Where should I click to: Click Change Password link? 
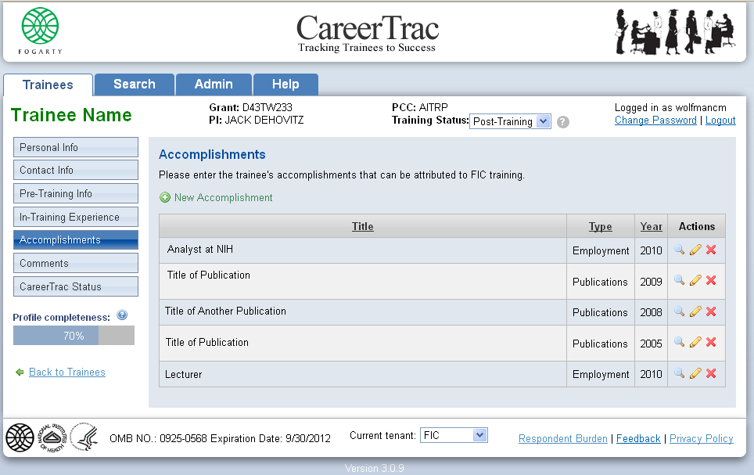coord(655,121)
